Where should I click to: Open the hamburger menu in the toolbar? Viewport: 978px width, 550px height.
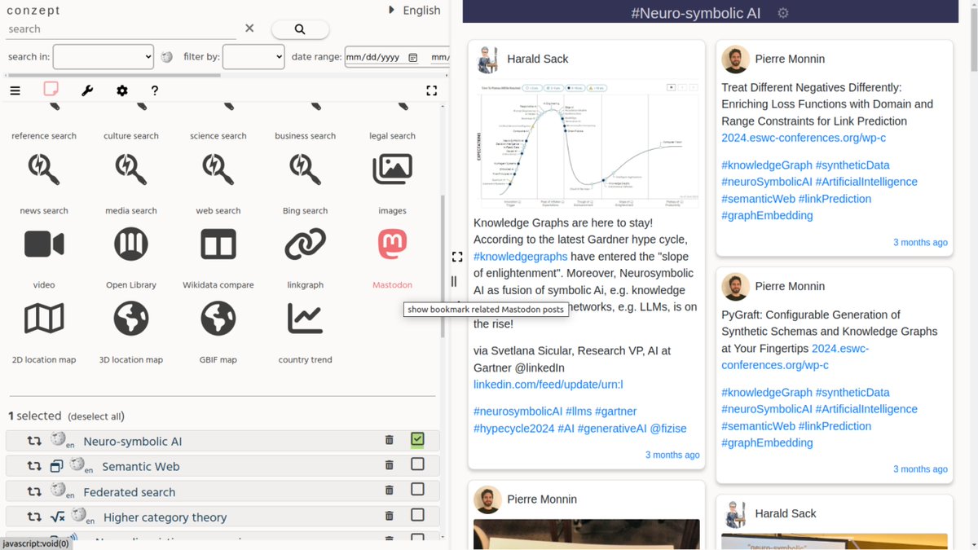pyautogui.click(x=15, y=90)
